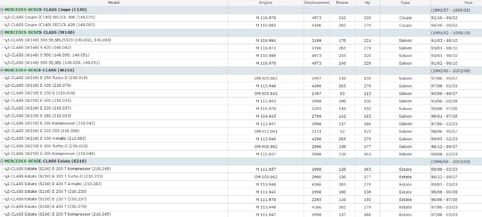Click magnifier icon beside E 430 4-matic (210.083)
This screenshot has height=217, width=482.
[5, 138]
